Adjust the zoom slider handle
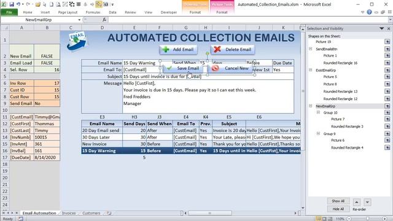 coord(367,219)
